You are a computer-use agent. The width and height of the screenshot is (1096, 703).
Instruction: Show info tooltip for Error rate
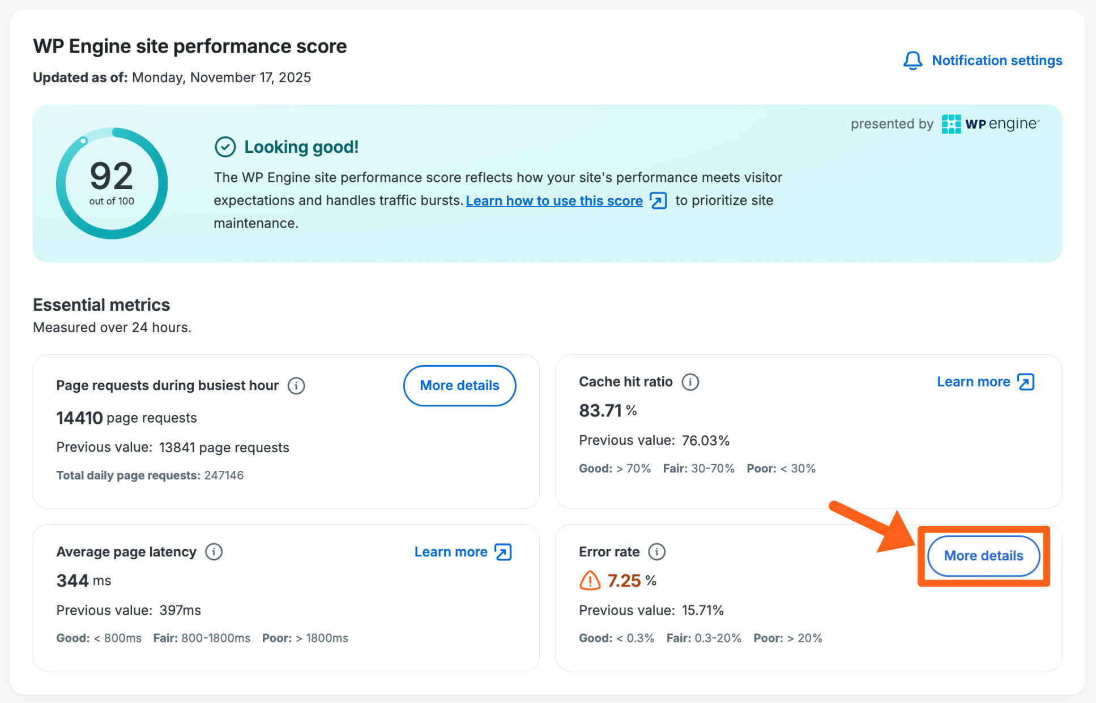tap(656, 552)
